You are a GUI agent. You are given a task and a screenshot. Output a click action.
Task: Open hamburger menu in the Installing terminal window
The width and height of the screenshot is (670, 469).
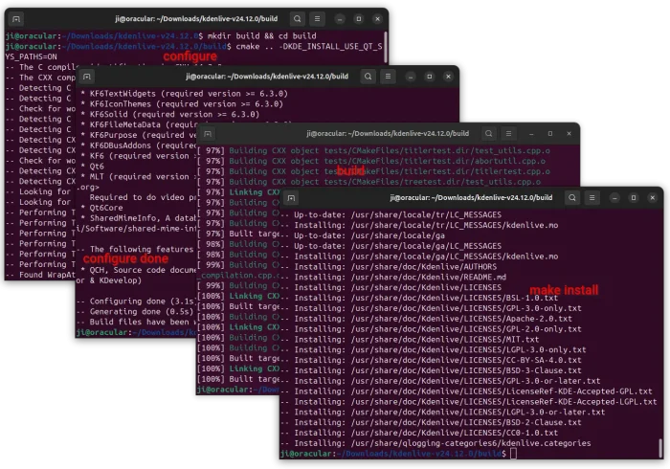(592, 198)
